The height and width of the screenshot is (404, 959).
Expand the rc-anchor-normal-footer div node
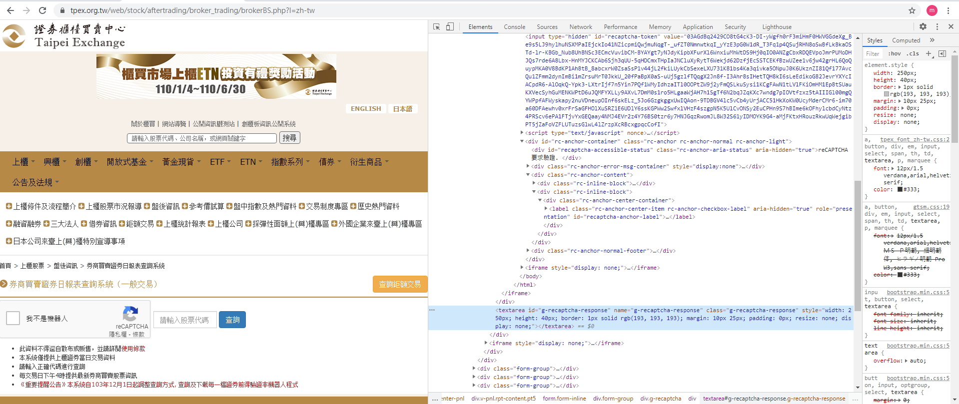pos(528,251)
